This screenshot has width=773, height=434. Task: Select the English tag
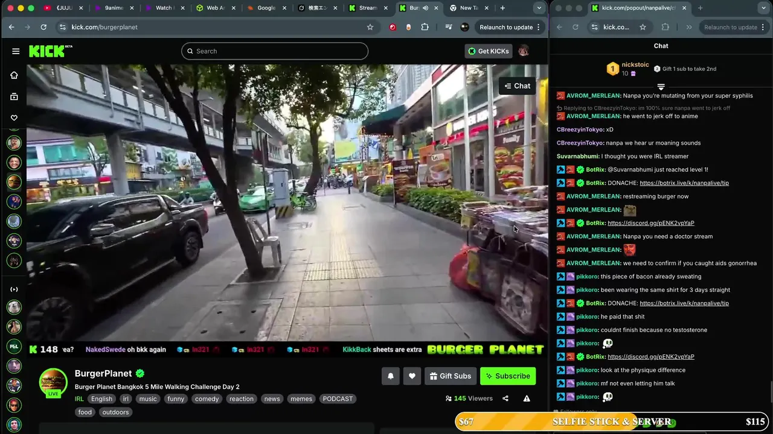101,399
